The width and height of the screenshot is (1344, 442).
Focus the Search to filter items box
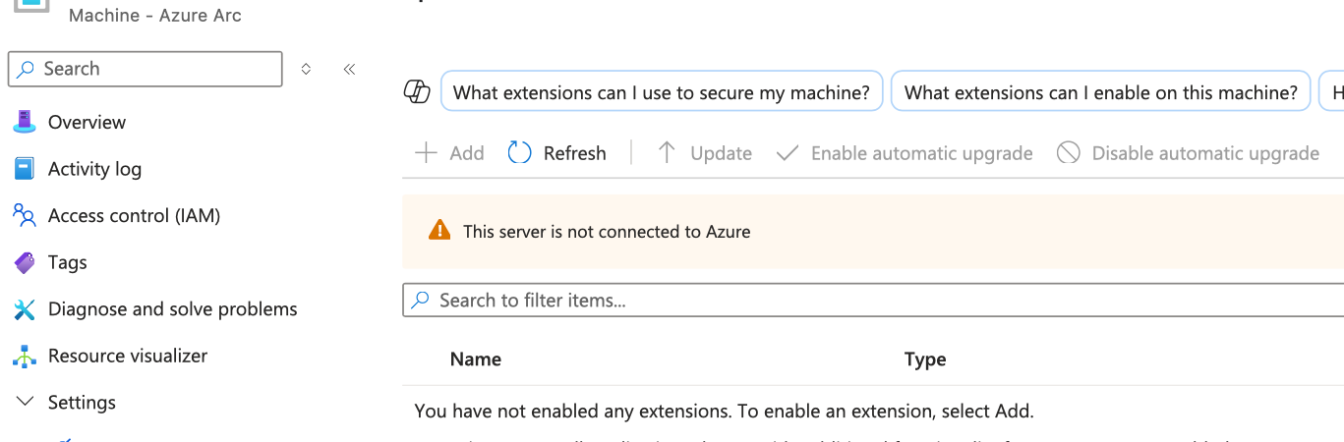click(875, 301)
